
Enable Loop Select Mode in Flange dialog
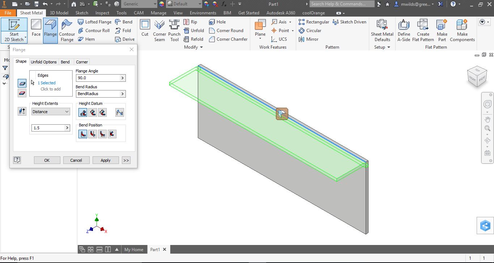click(22, 93)
